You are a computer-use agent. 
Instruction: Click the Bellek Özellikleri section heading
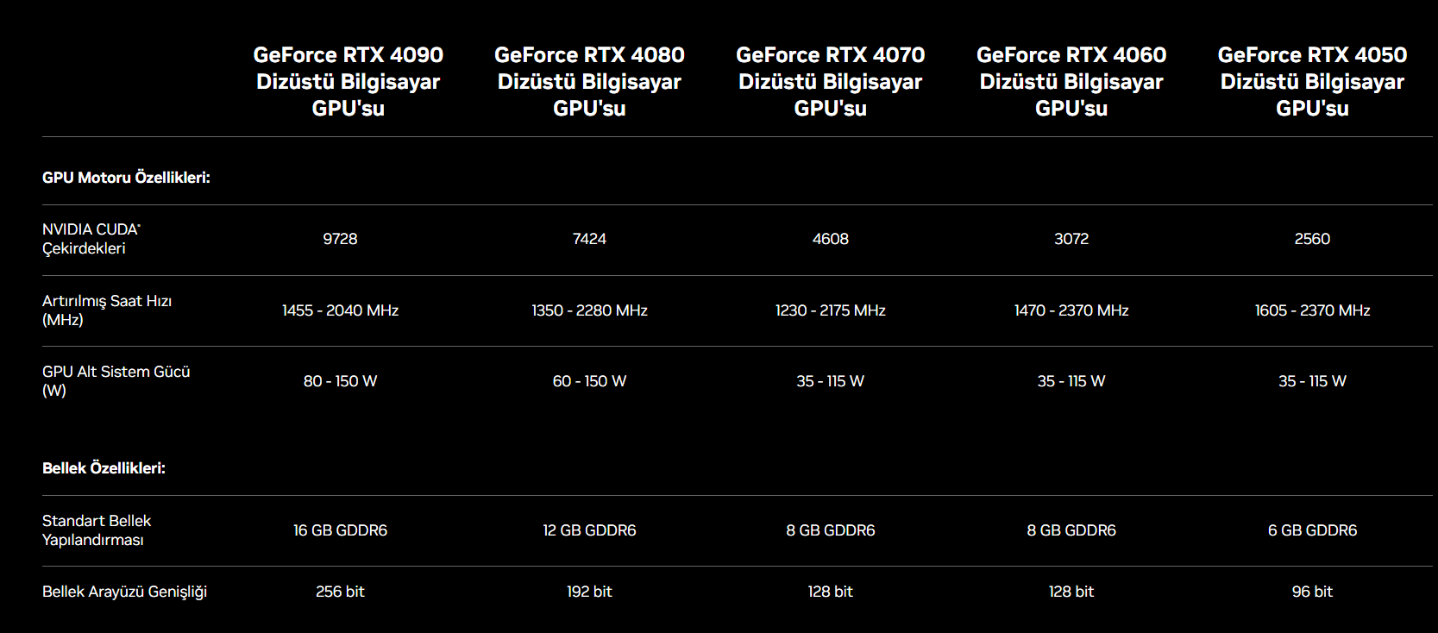[104, 468]
